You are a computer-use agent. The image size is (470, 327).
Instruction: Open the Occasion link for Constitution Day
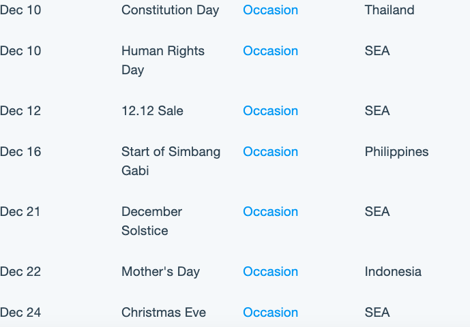270,10
